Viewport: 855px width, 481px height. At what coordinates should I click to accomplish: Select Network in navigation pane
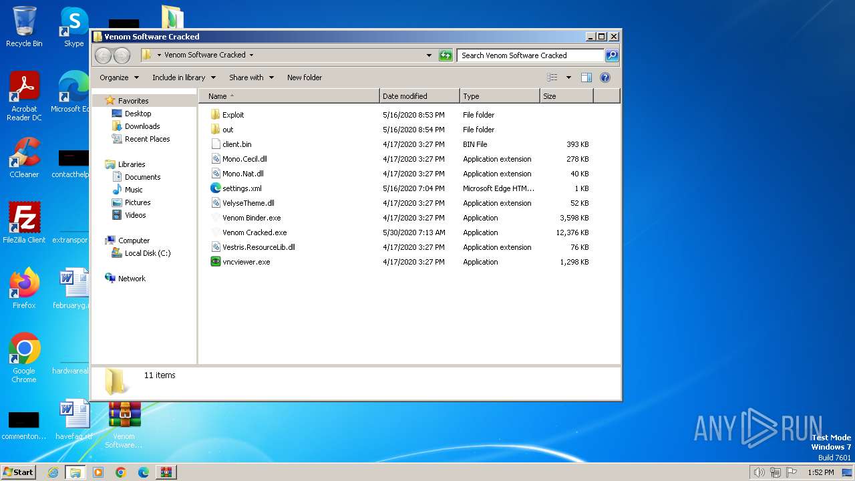click(132, 279)
